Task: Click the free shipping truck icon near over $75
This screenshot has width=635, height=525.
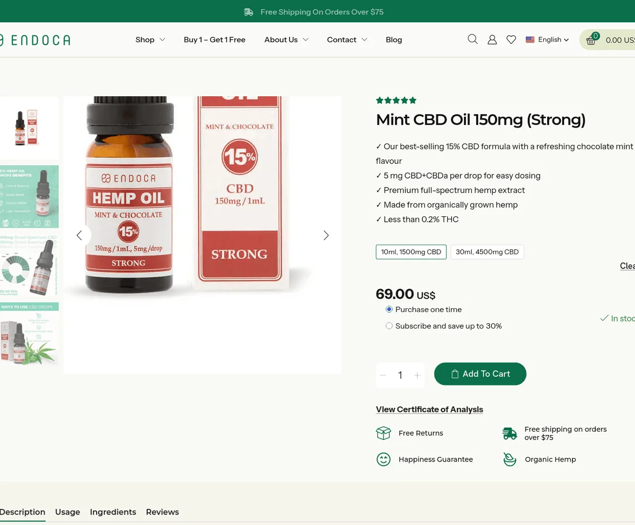Action: 509,433
